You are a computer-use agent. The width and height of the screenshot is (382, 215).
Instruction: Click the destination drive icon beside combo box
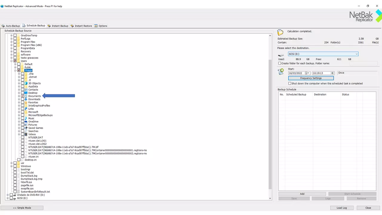tap(281, 55)
